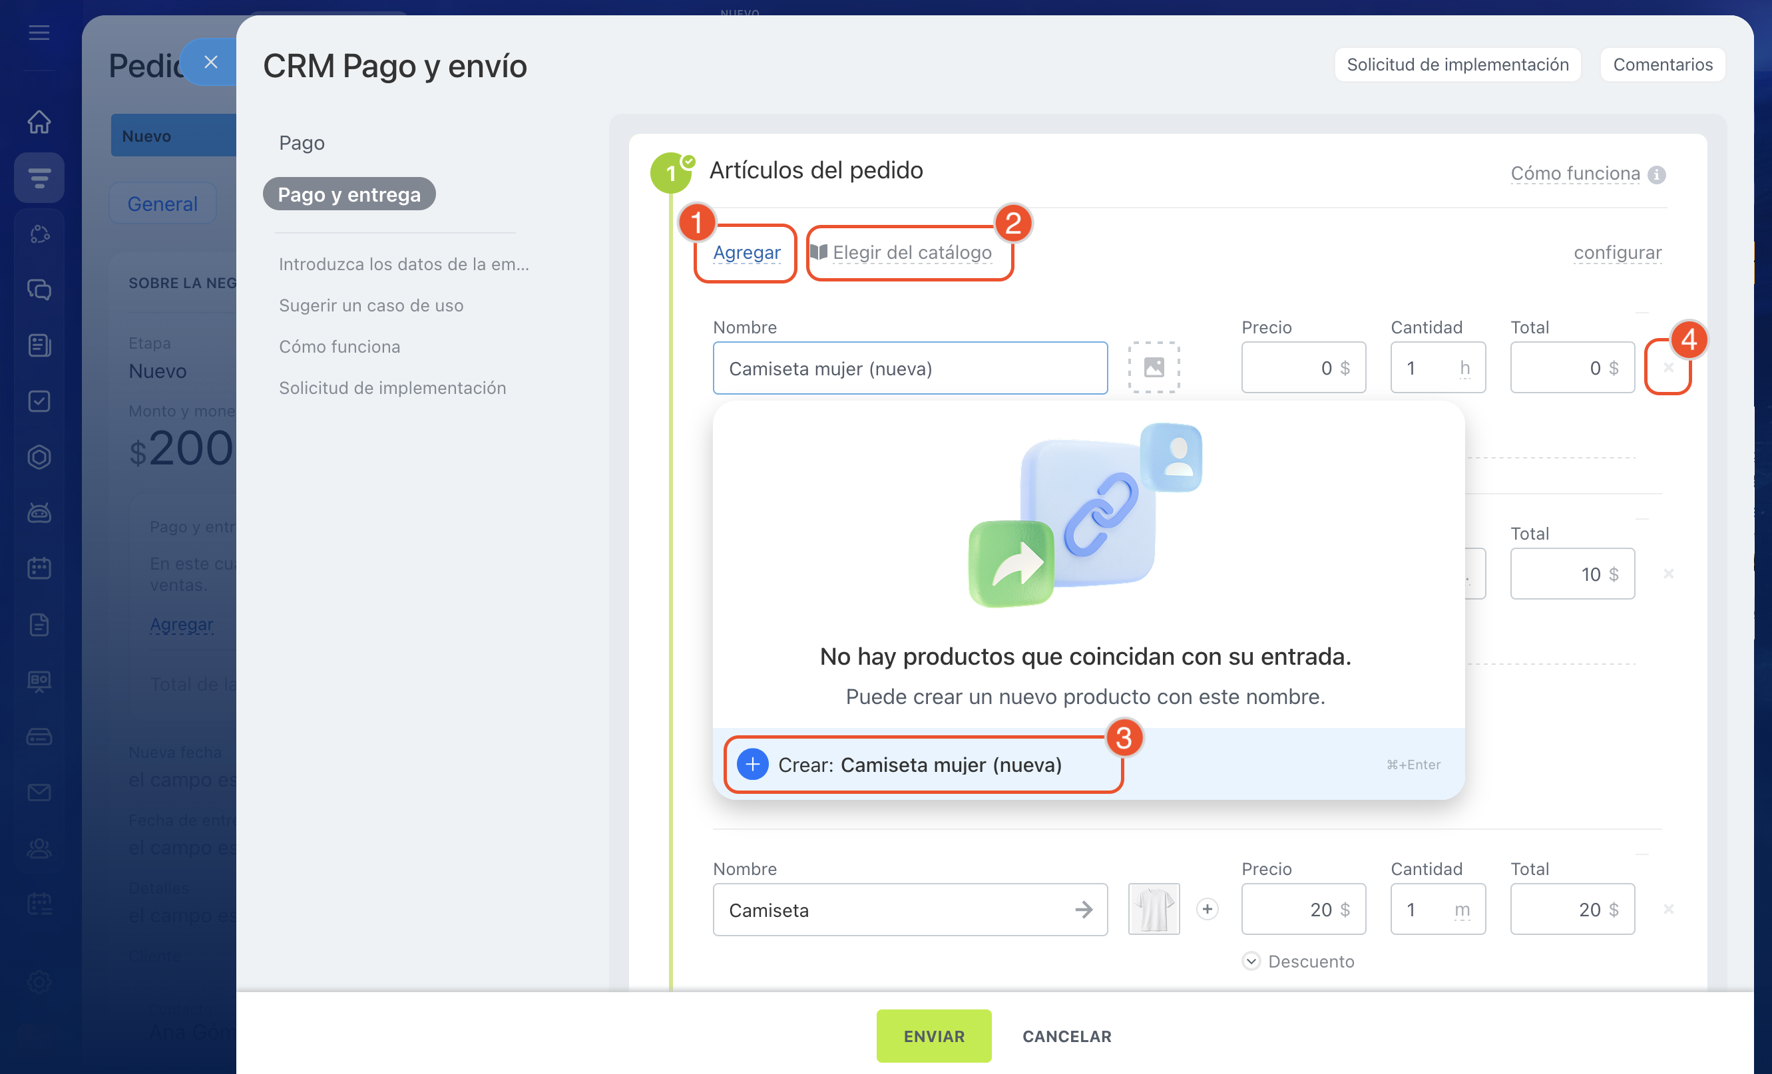Select the Pago menu item
The width and height of the screenshot is (1772, 1074).
(302, 143)
